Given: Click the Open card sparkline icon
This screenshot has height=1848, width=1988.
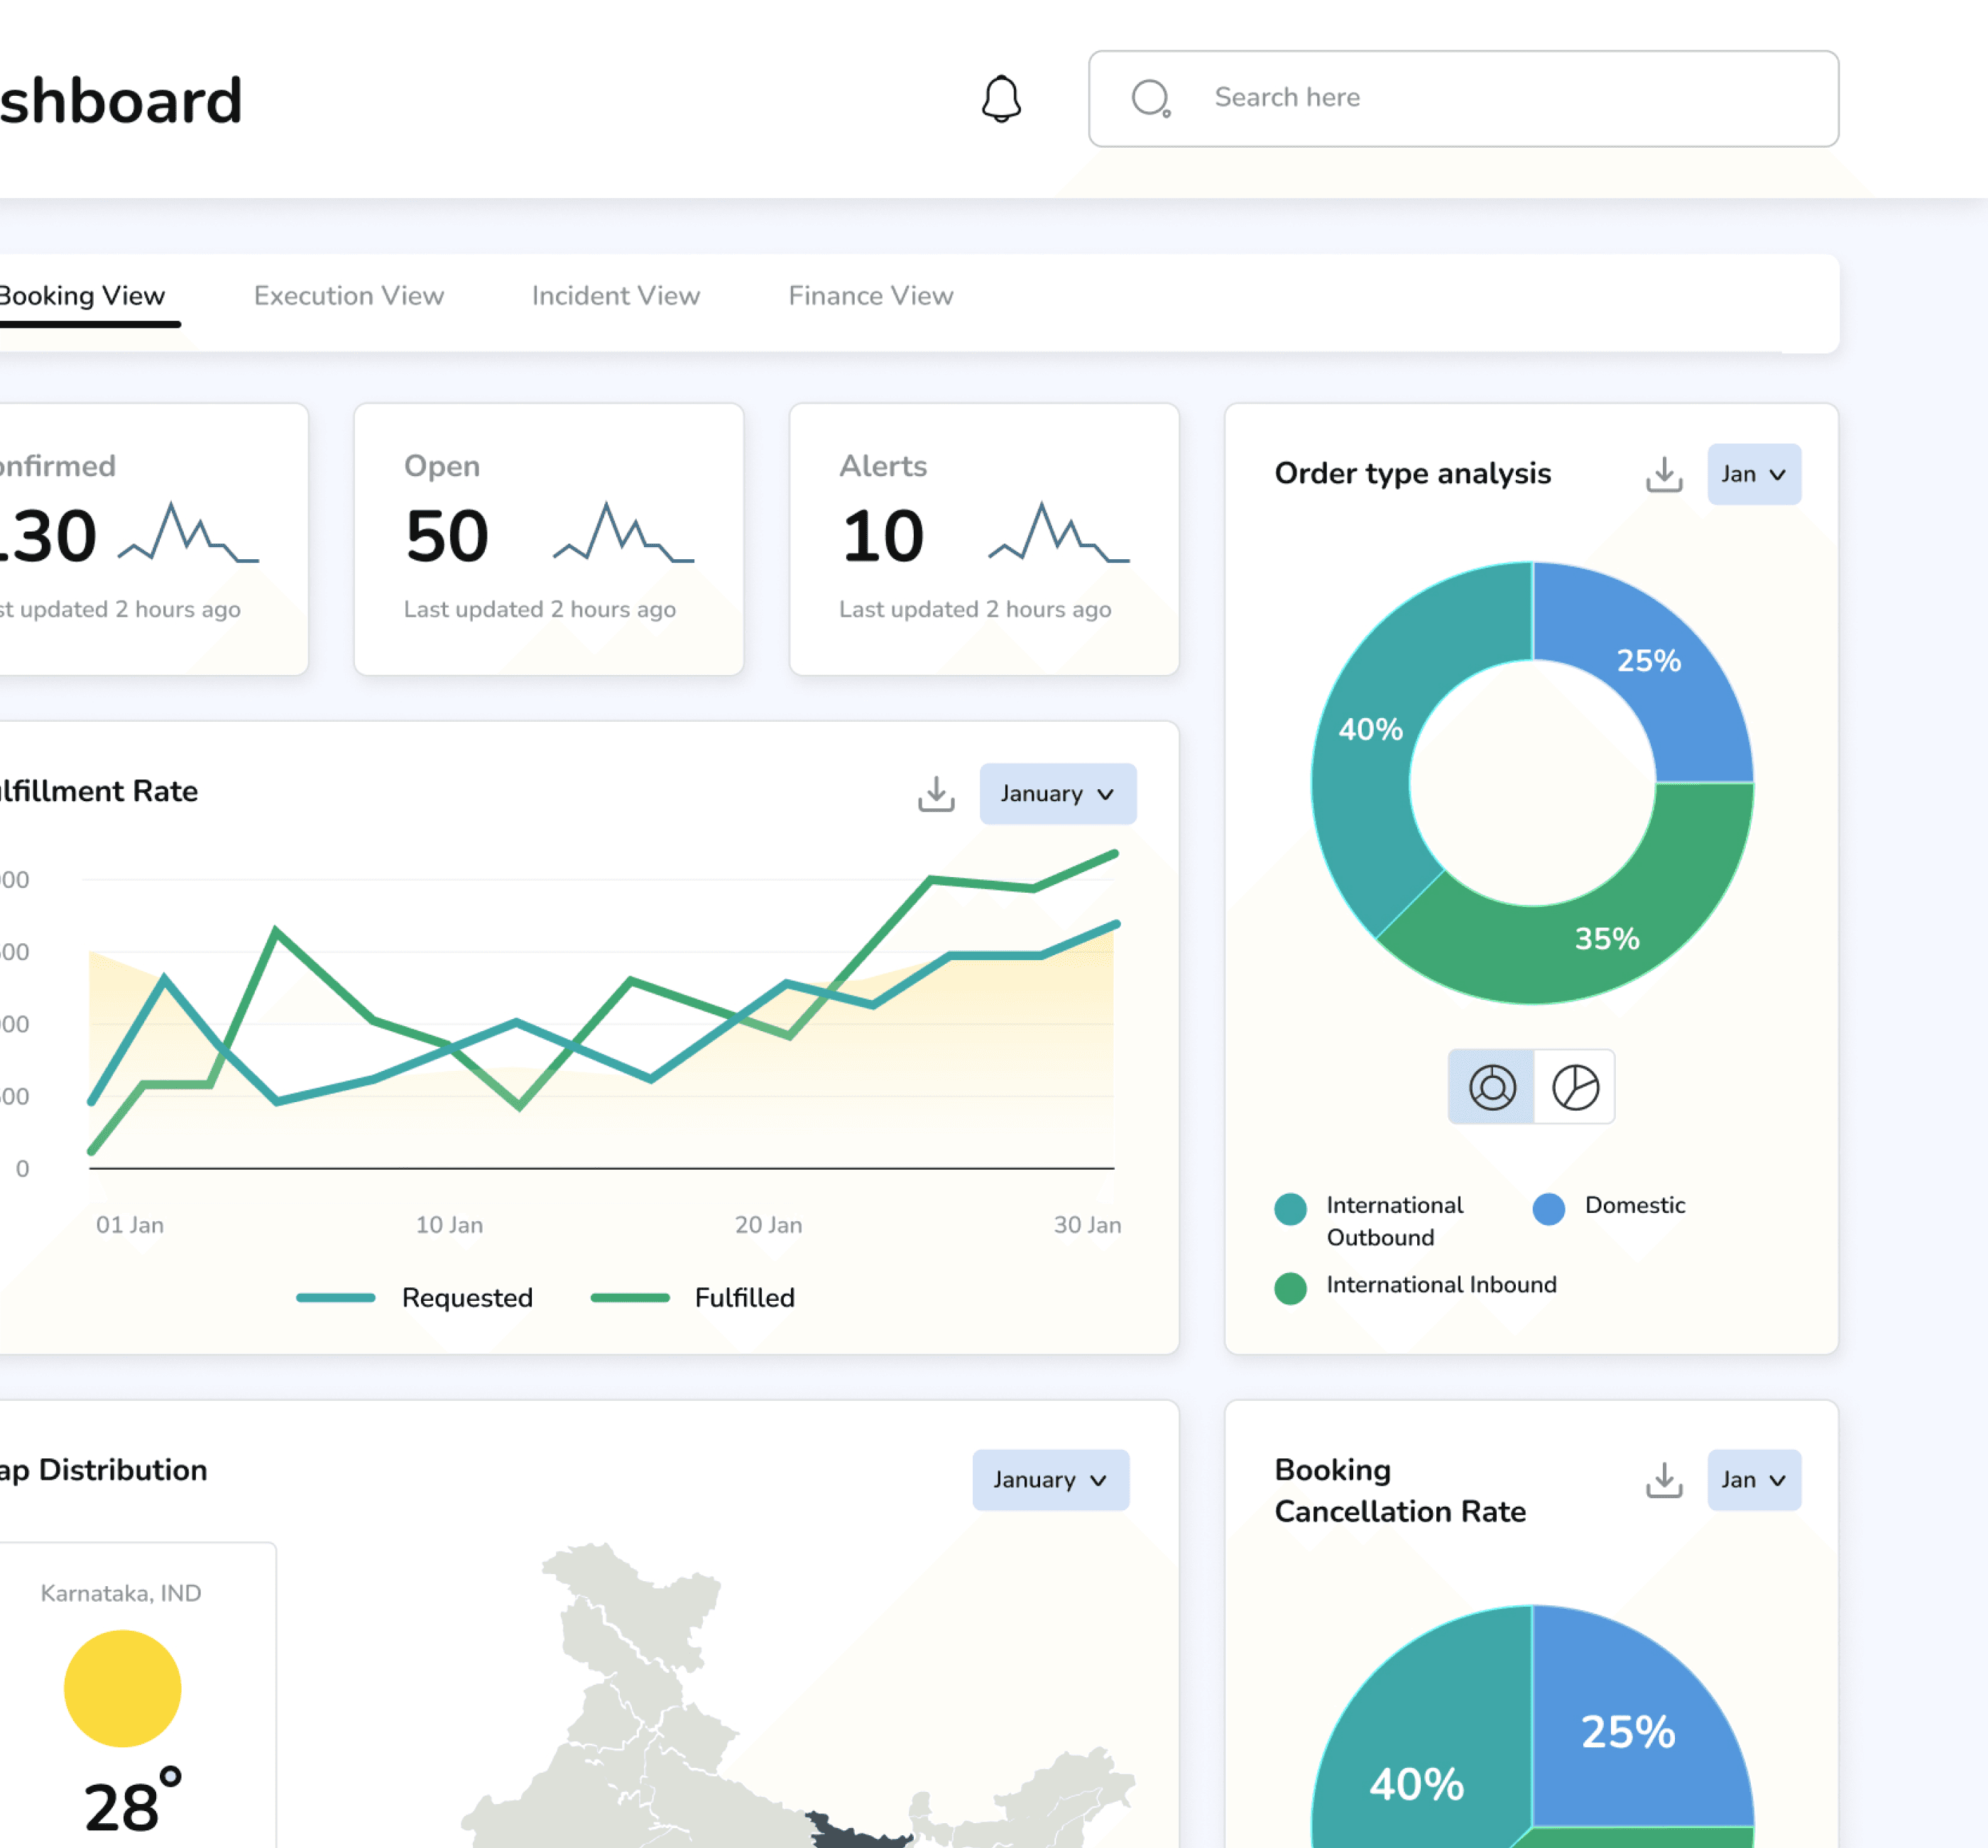Looking at the screenshot, I should [x=624, y=533].
